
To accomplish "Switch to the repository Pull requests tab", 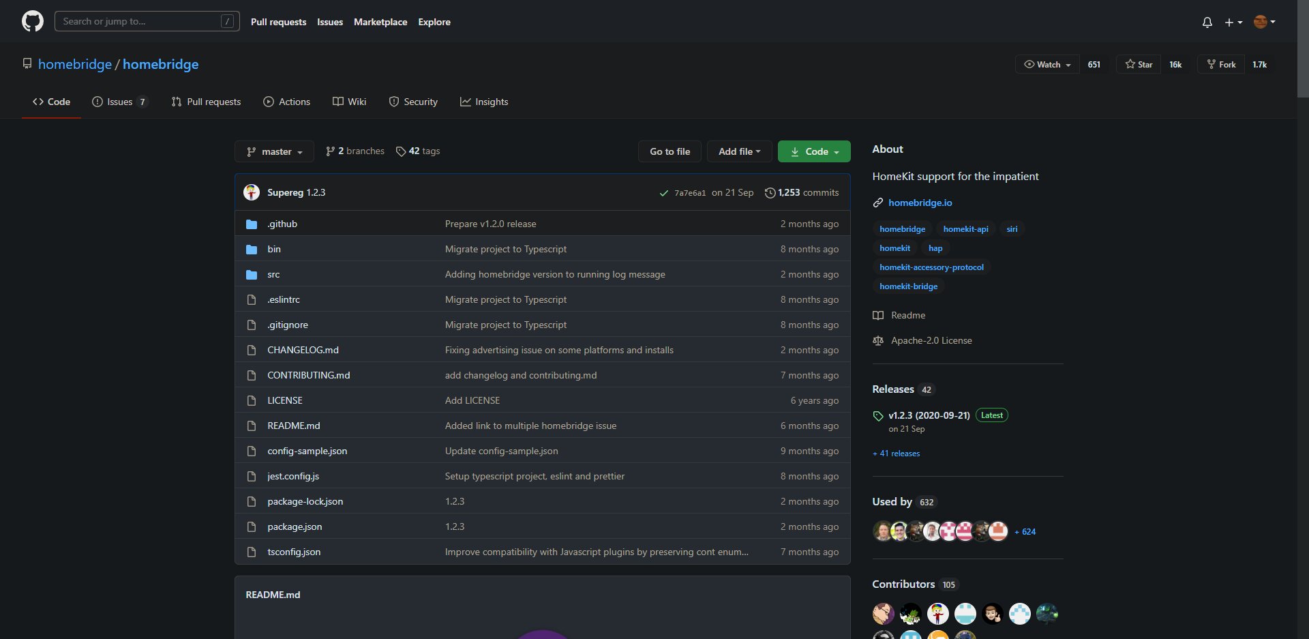I will pos(206,102).
